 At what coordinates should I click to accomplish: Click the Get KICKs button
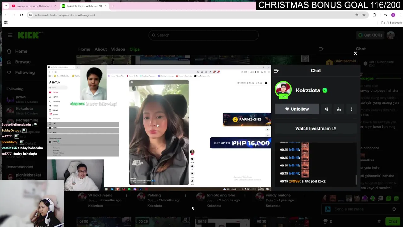click(370, 35)
